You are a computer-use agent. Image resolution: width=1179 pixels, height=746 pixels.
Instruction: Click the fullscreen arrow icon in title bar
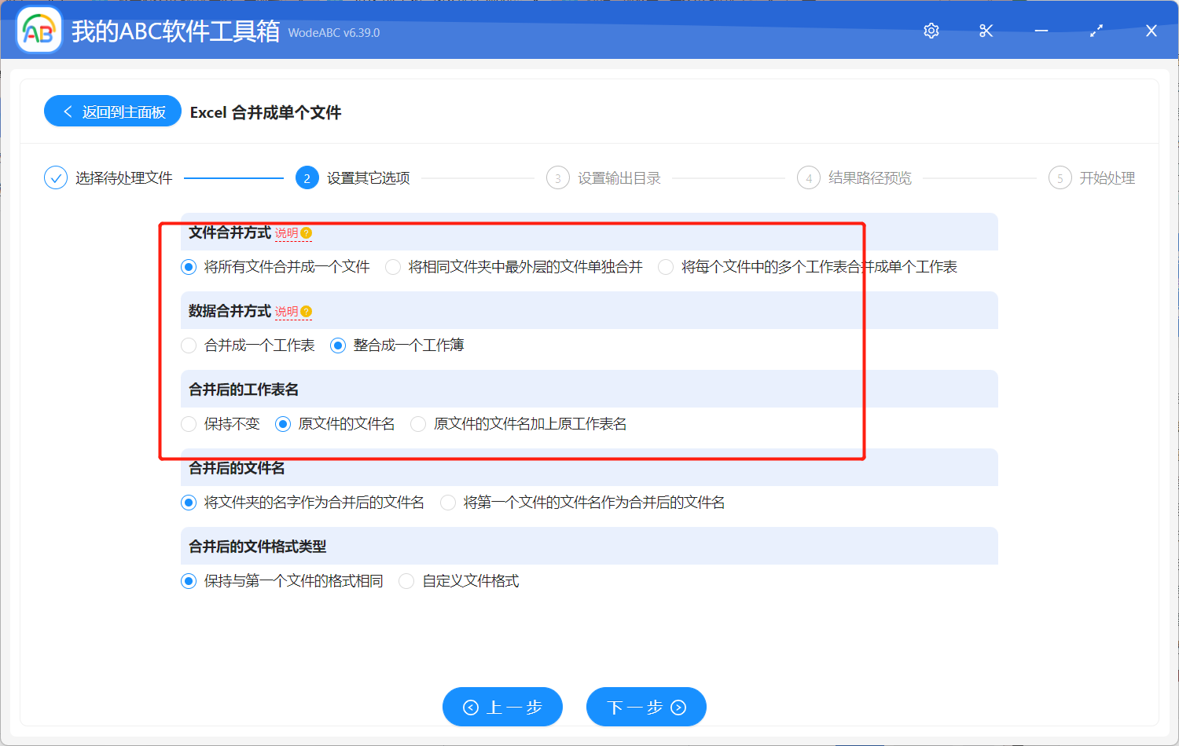click(x=1096, y=31)
